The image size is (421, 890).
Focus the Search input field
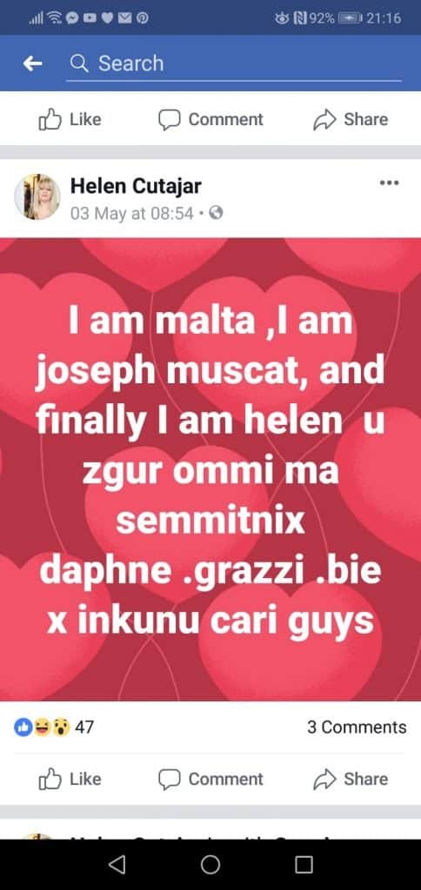click(233, 63)
